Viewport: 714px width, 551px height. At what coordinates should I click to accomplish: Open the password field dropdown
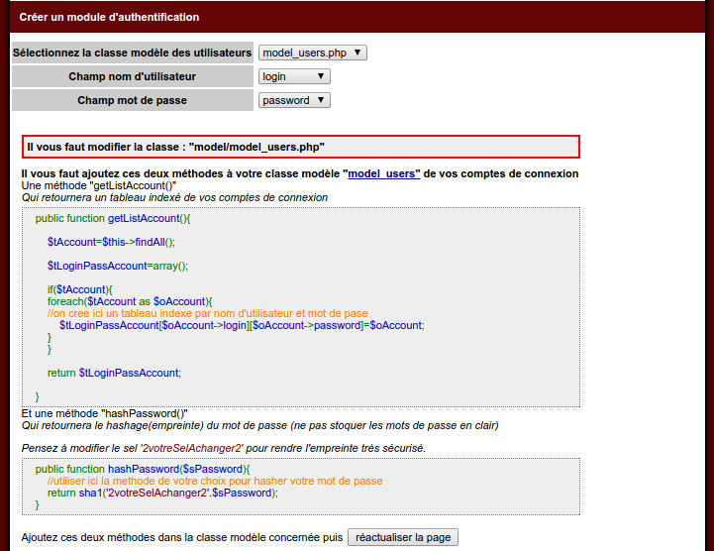(294, 100)
